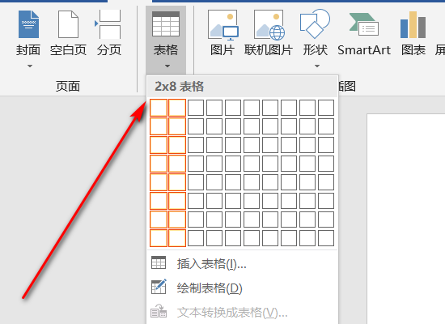Expand the 形状 dropdown arrow
This screenshot has width=445, height=324.
317,66
